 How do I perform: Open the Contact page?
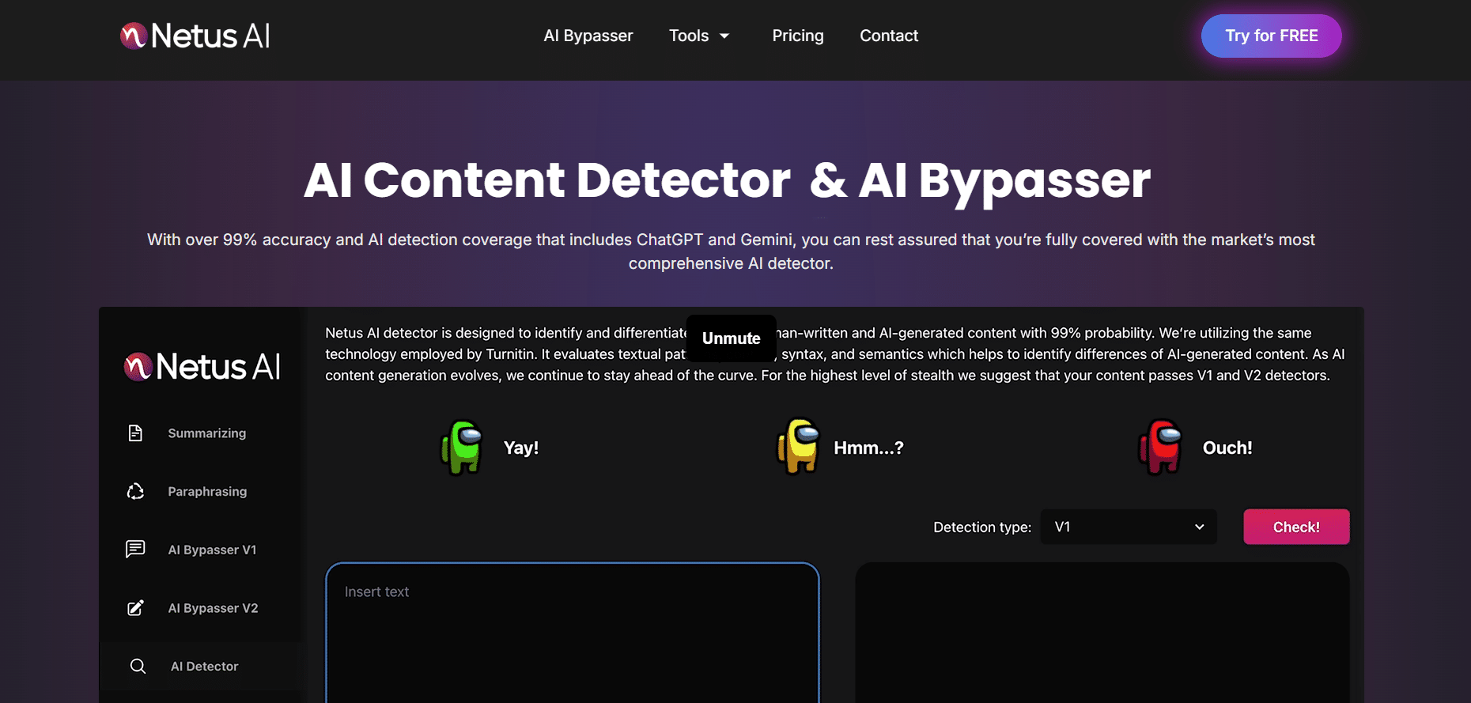tap(889, 36)
